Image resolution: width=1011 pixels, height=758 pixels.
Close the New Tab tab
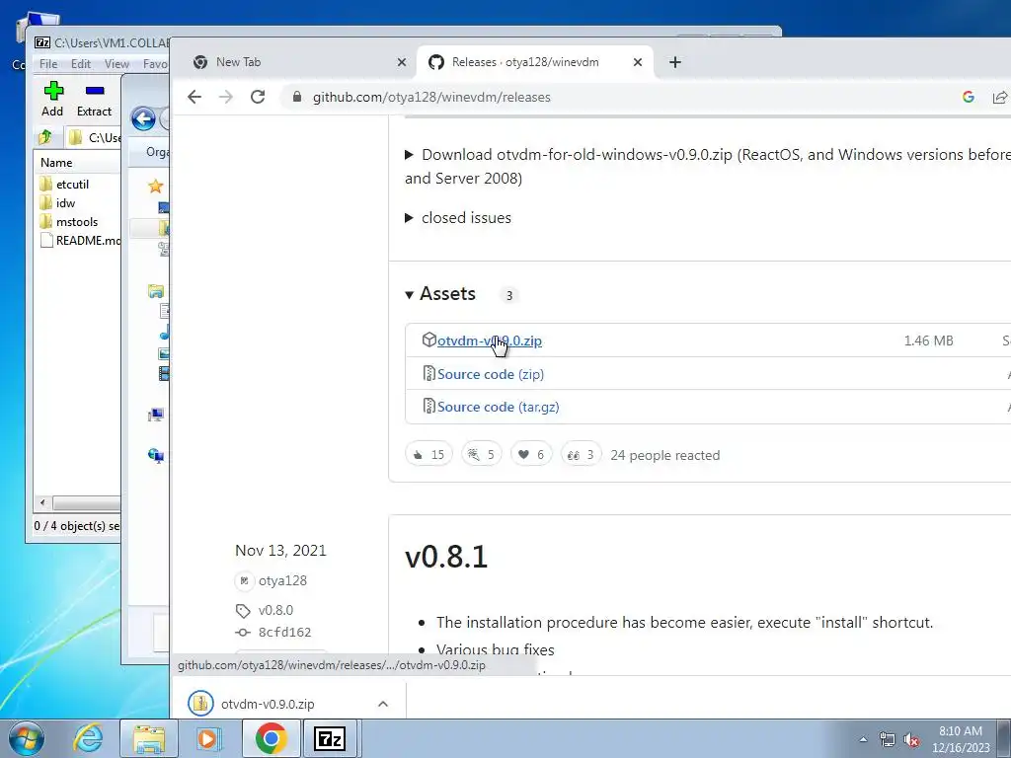(x=402, y=62)
